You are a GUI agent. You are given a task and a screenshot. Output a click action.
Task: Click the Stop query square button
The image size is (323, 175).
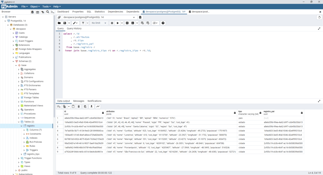click(112, 23)
